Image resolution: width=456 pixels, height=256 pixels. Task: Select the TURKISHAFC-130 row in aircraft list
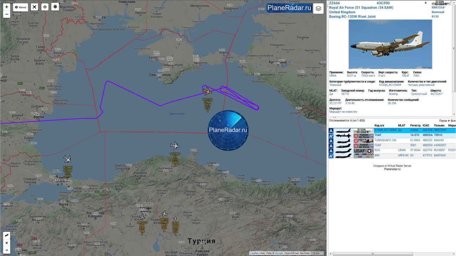click(392, 141)
